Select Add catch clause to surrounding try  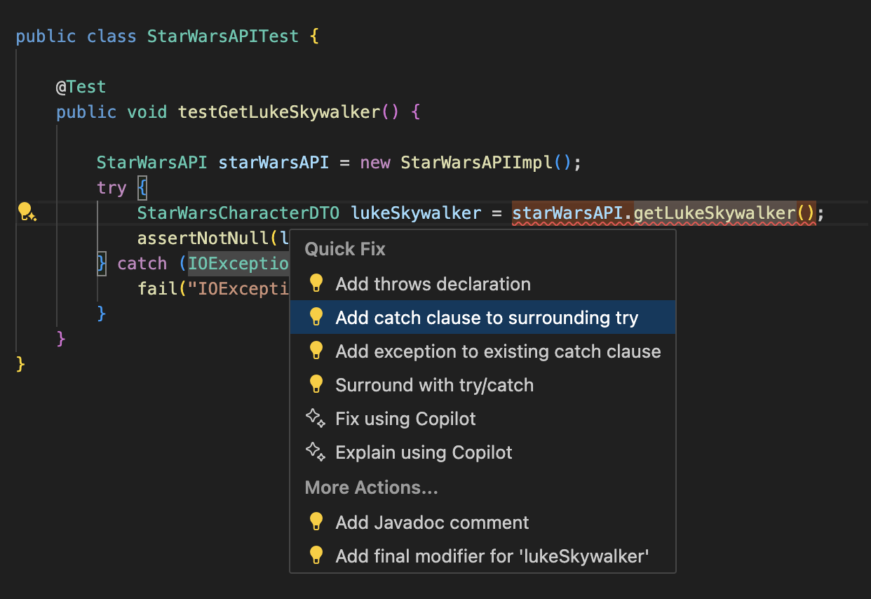483,318
